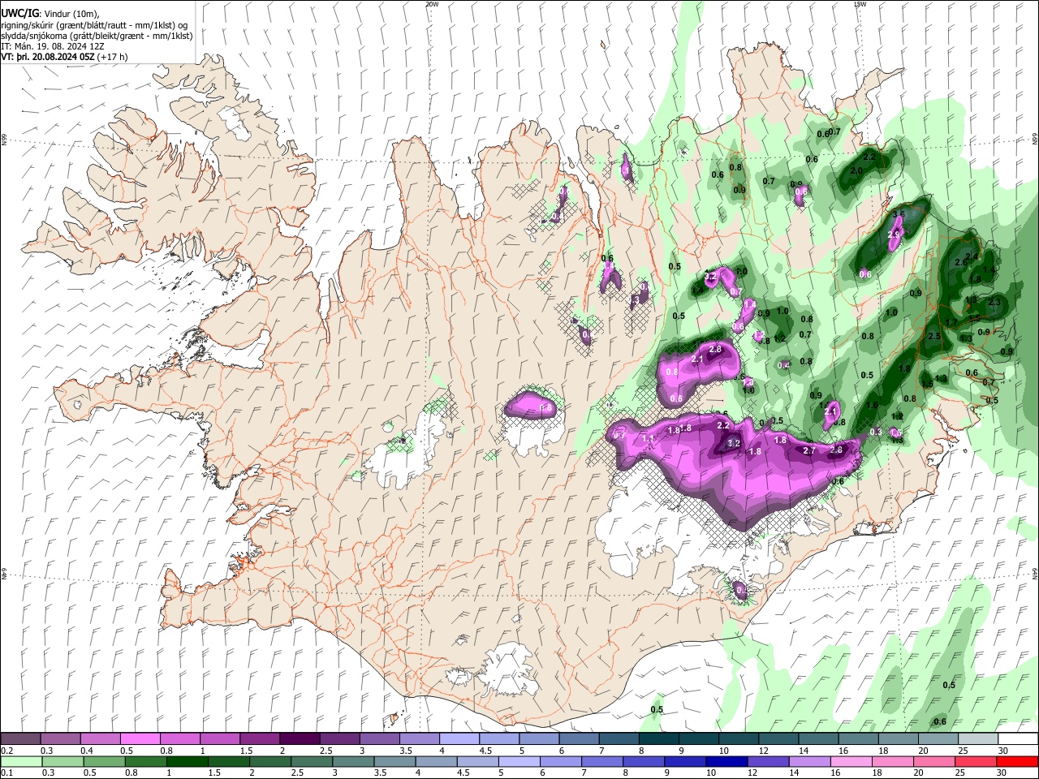Pick the dark teal top legend swatch between 8 and 9
The image size is (1039, 779).
658,739
